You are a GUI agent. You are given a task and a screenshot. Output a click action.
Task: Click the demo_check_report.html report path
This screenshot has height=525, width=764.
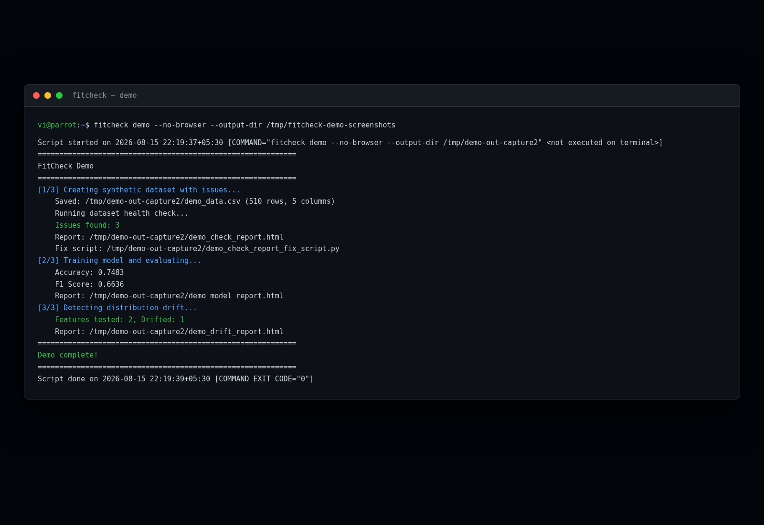(186, 237)
